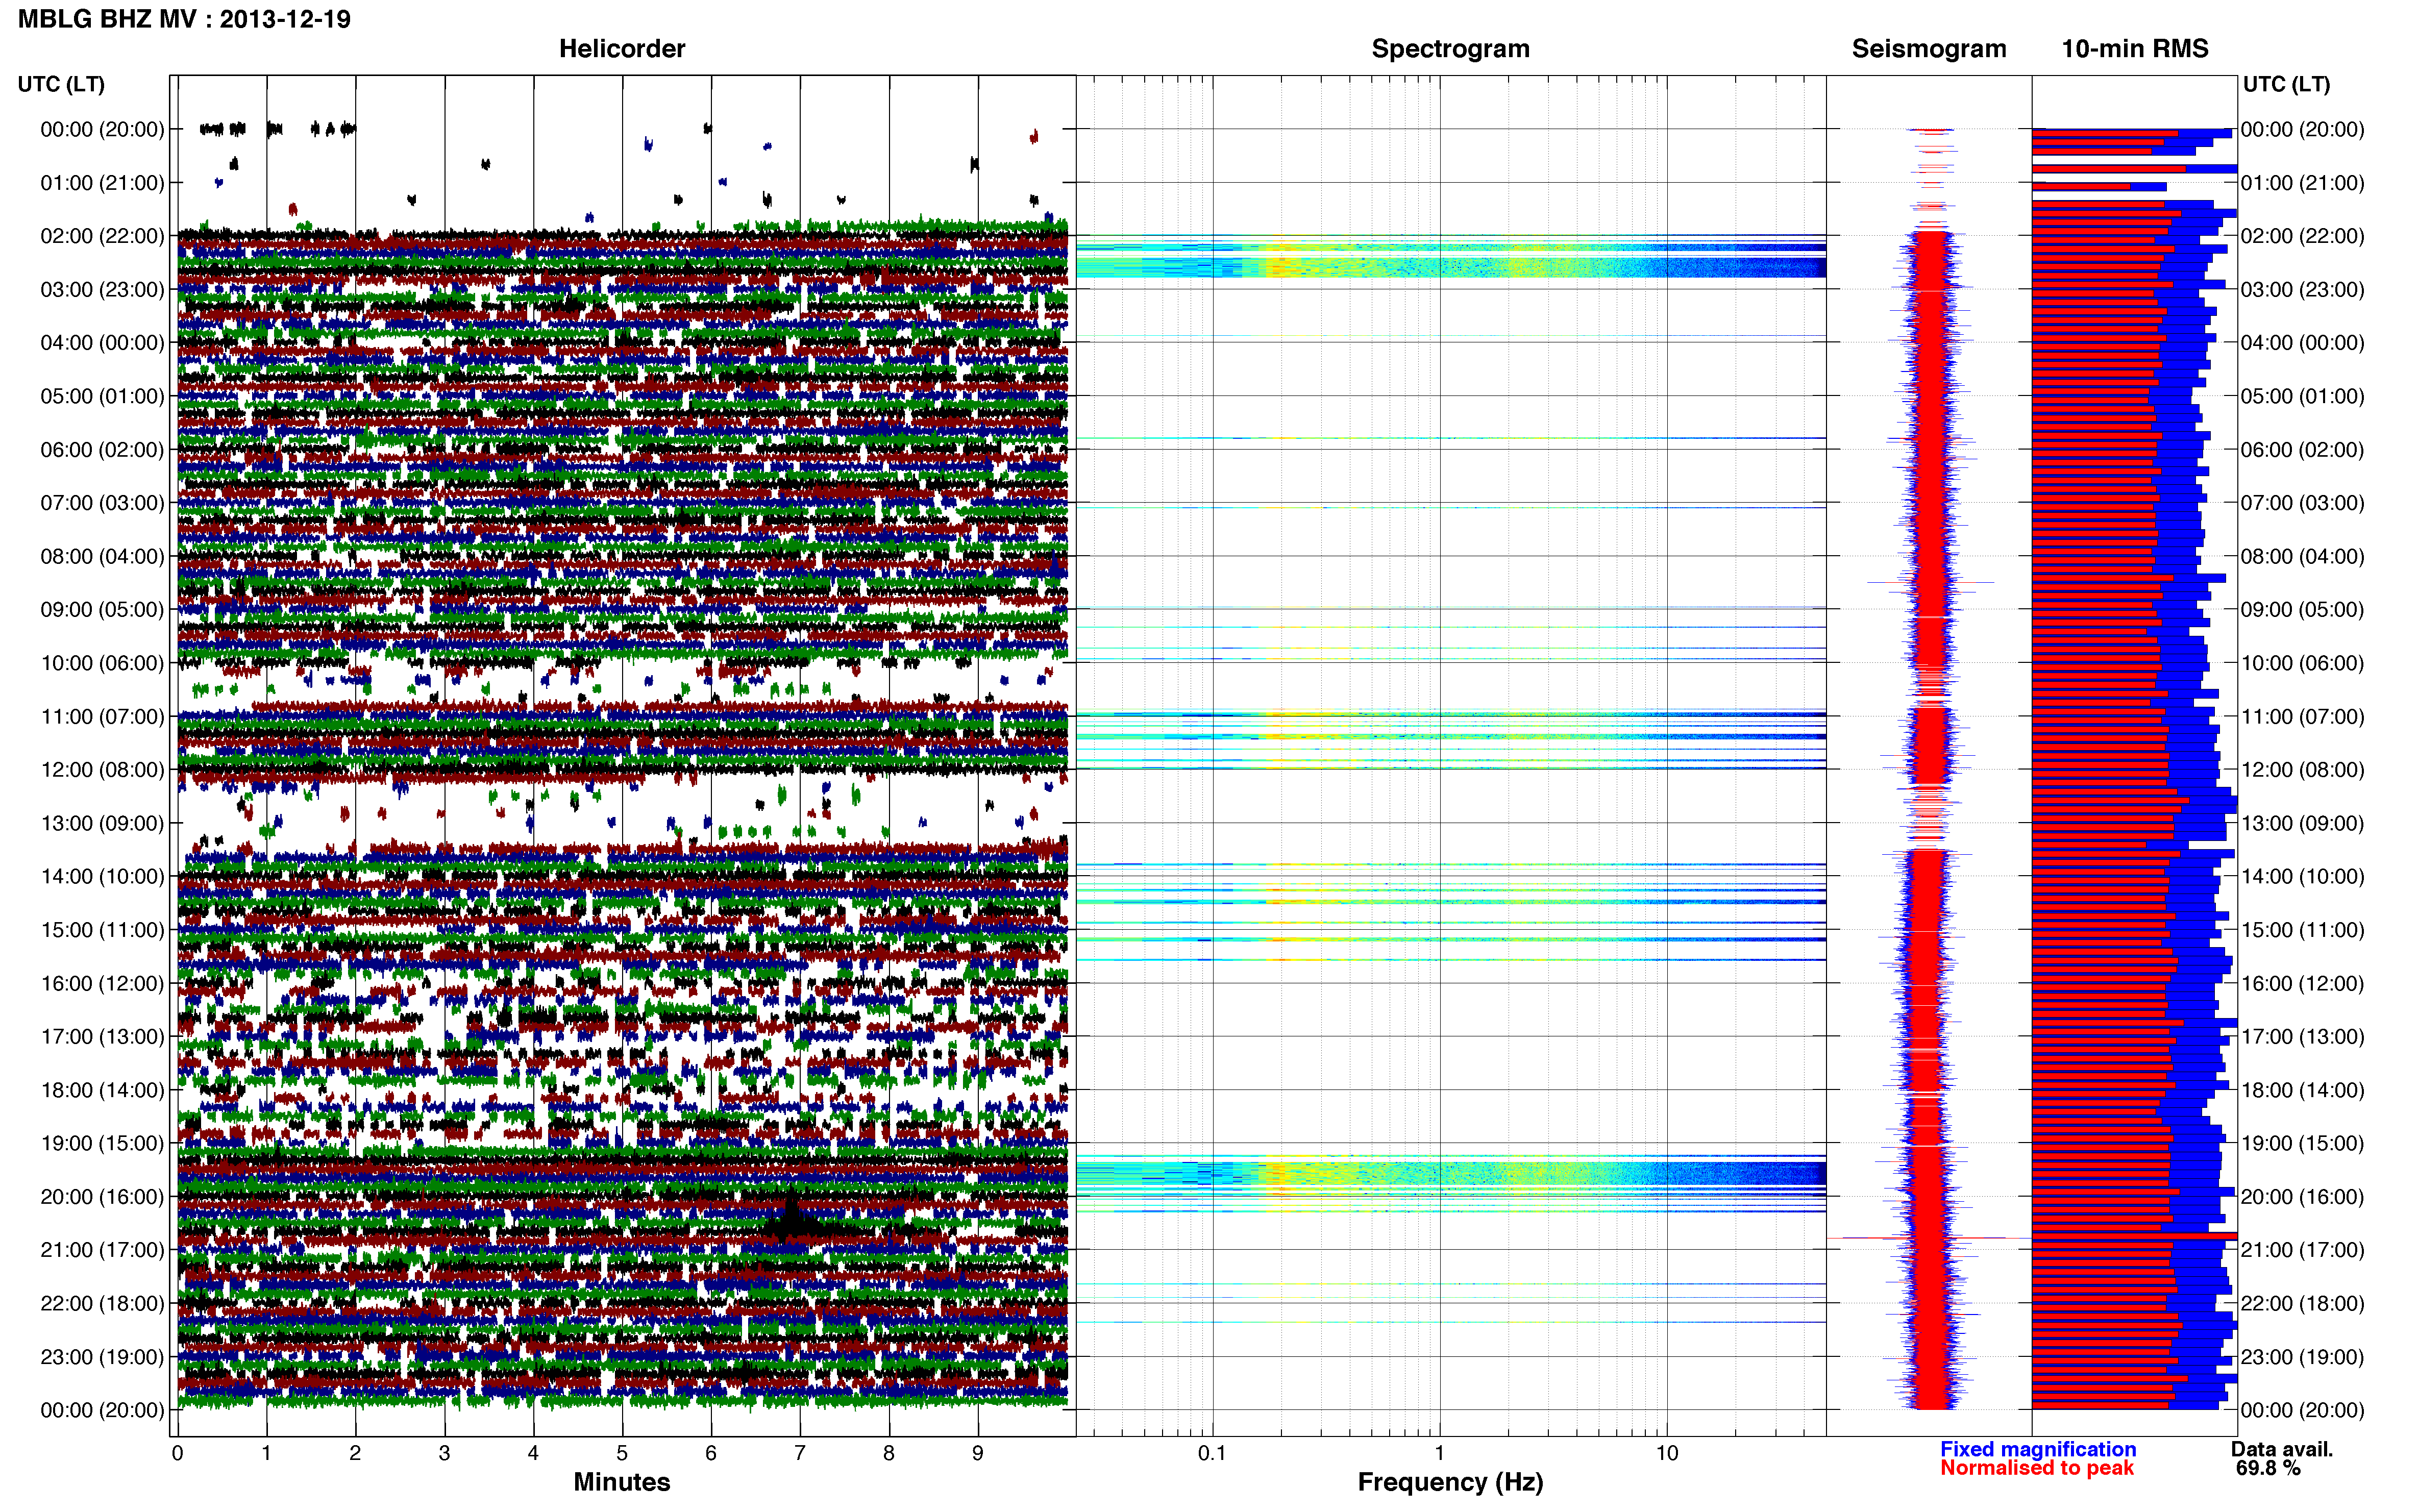Click the 'Minutes' axis label under Helicorder
Viewport: 2419px width, 1512px height.
pyautogui.click(x=622, y=1482)
